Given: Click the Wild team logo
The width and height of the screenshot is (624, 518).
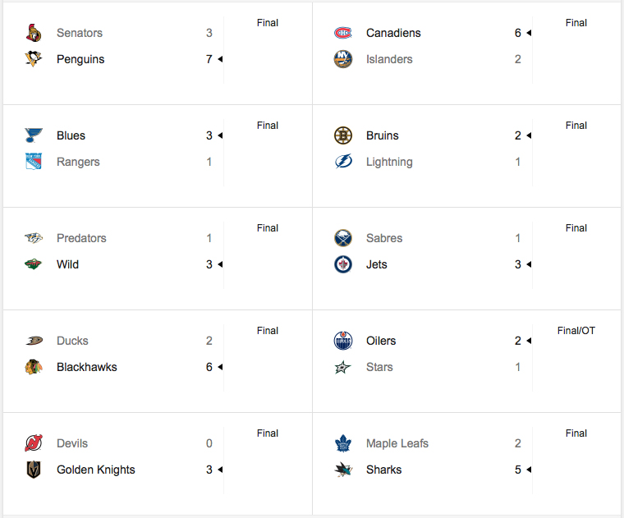Looking at the screenshot, I should click(33, 264).
